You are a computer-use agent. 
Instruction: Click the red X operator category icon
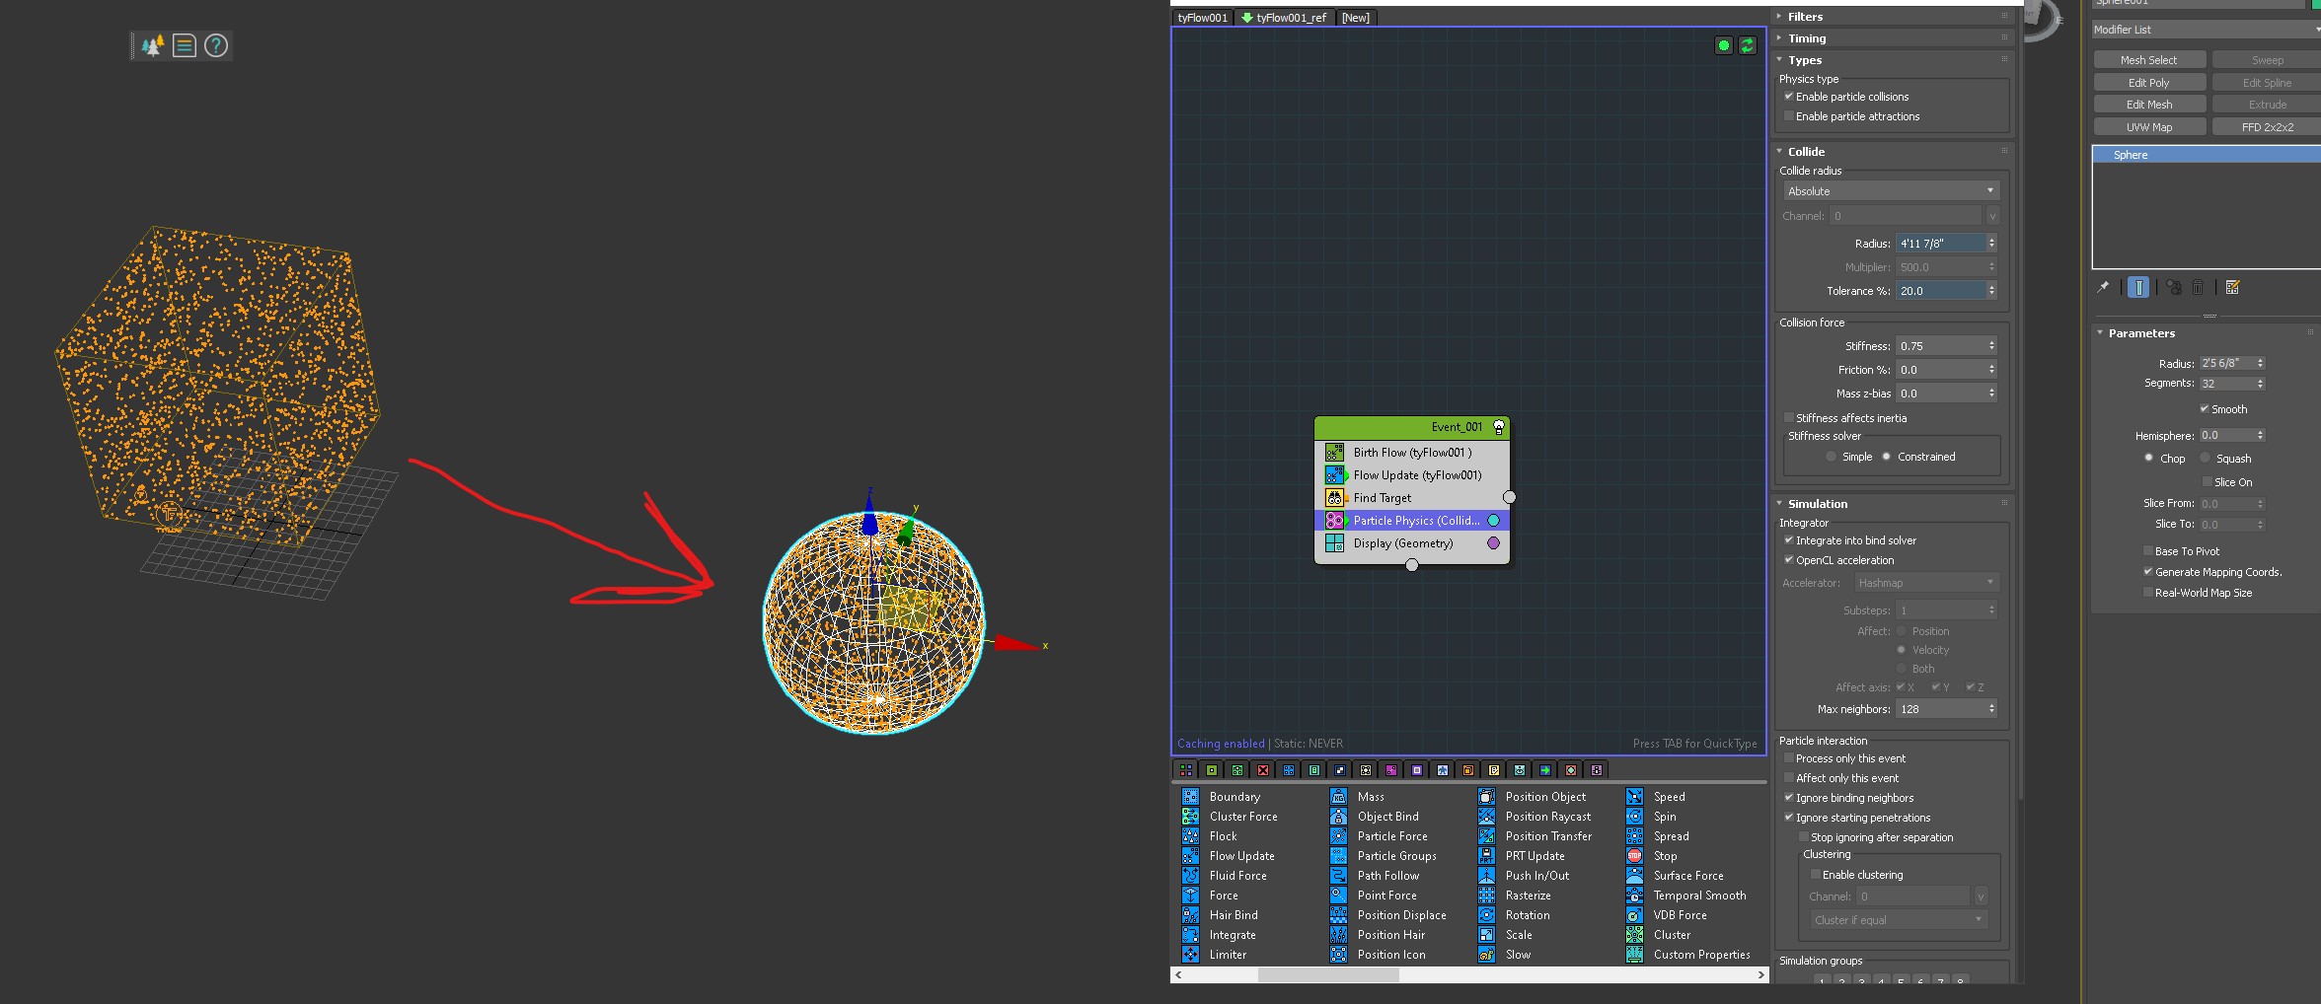click(x=1262, y=770)
